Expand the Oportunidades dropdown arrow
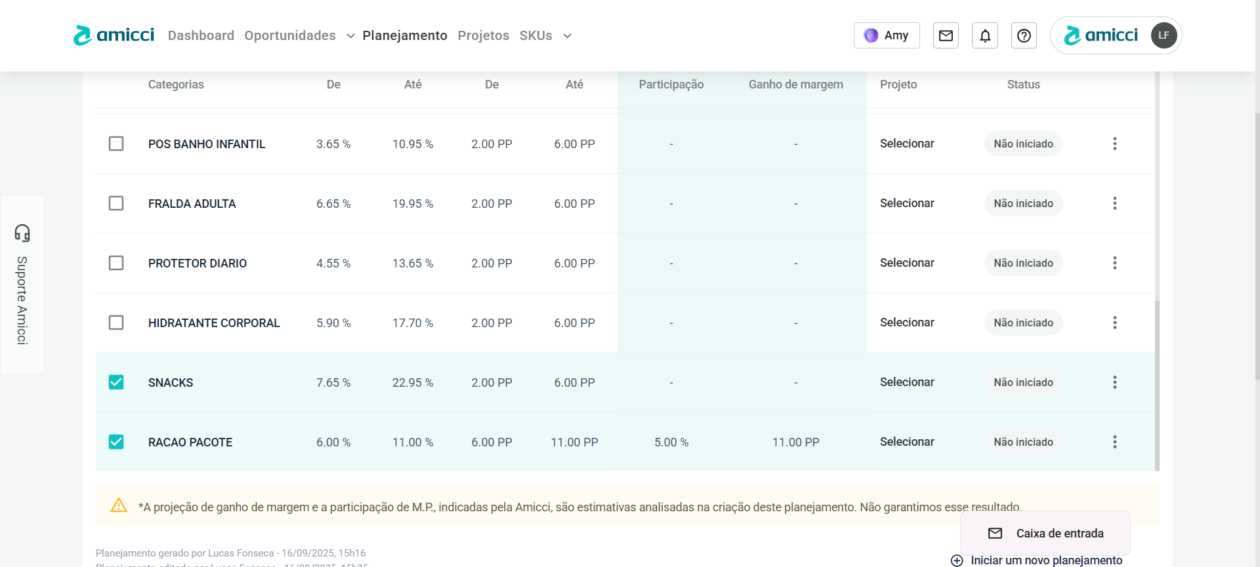The width and height of the screenshot is (1260, 567). [x=350, y=36]
